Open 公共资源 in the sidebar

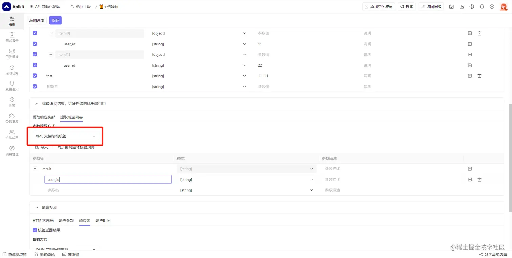(12, 118)
